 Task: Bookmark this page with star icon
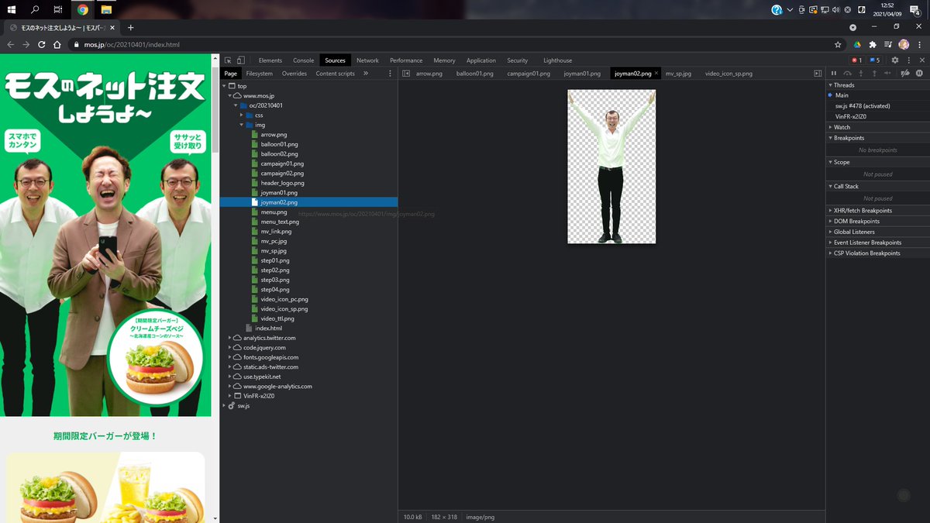[838, 45]
